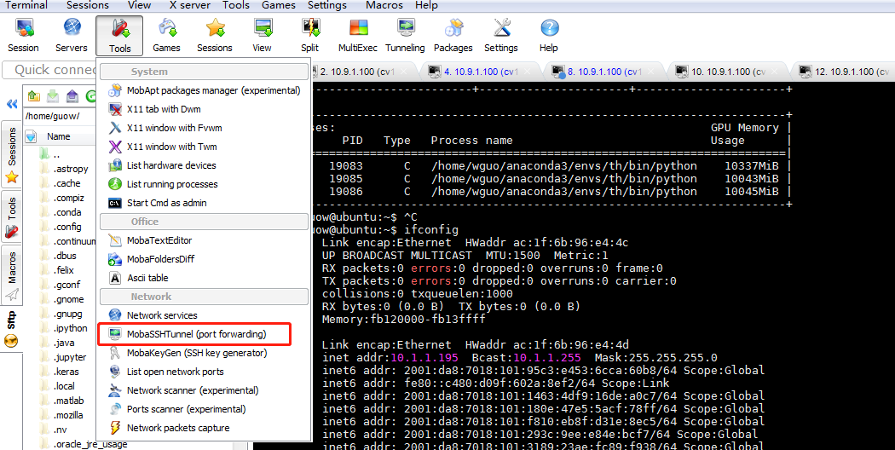Select X11 window with Fvwm
The image size is (895, 450).
pyautogui.click(x=205, y=128)
